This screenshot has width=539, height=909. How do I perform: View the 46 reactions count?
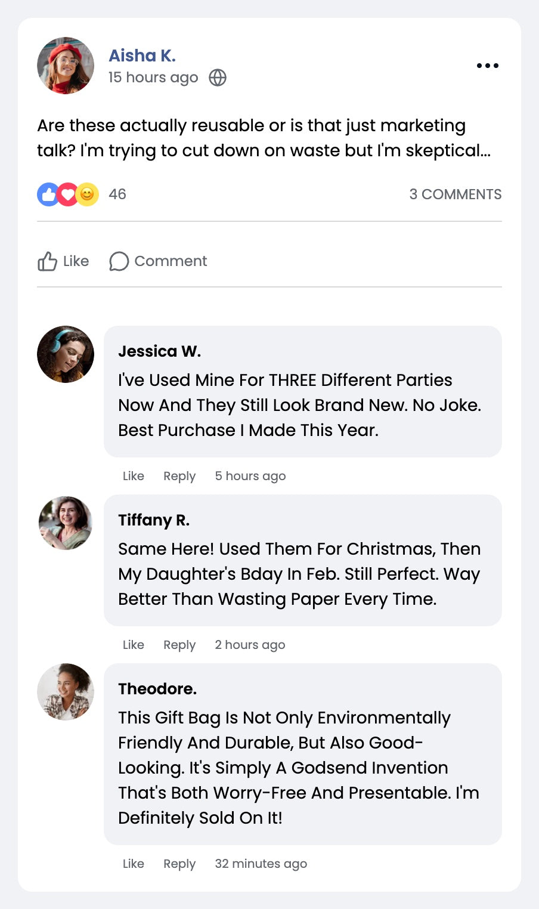tap(117, 194)
